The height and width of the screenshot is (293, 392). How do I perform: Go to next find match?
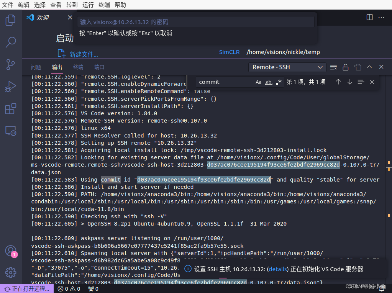click(350, 82)
